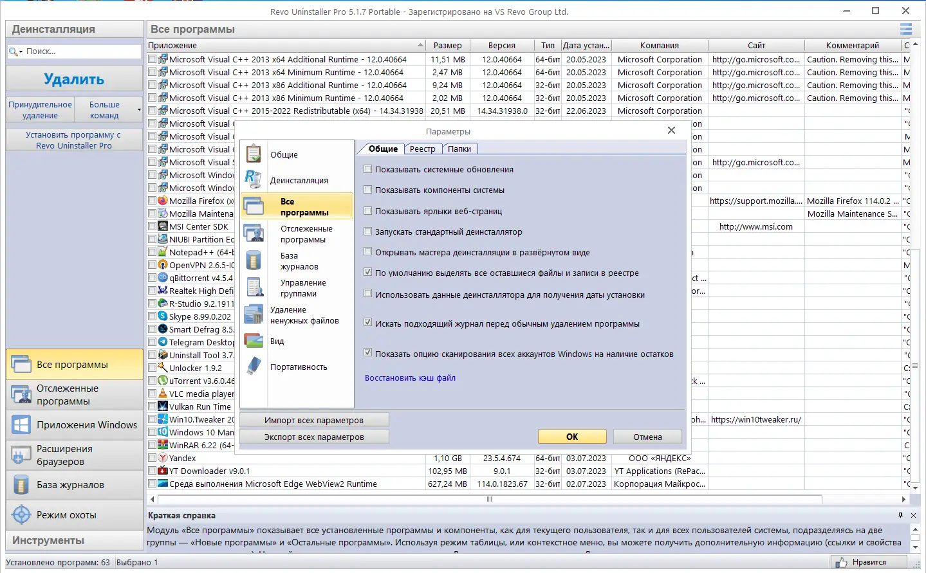The image size is (926, 573).
Task: Select the Все программы icon in settings list
Action: click(254, 206)
